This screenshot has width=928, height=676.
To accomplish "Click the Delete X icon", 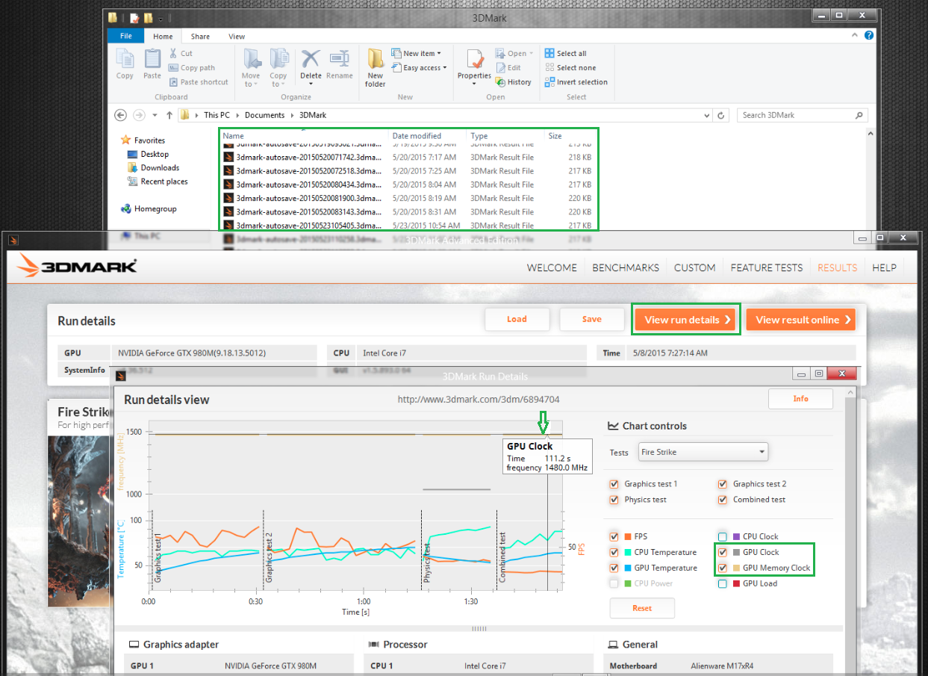I will [311, 59].
